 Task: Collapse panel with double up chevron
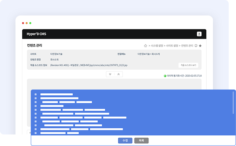click(x=118, y=74)
